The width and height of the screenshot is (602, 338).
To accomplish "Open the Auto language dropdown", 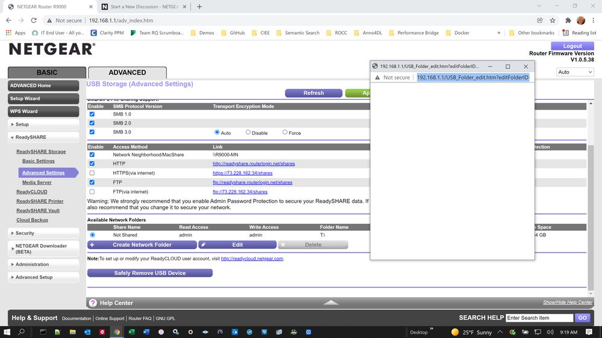I will (x=575, y=72).
